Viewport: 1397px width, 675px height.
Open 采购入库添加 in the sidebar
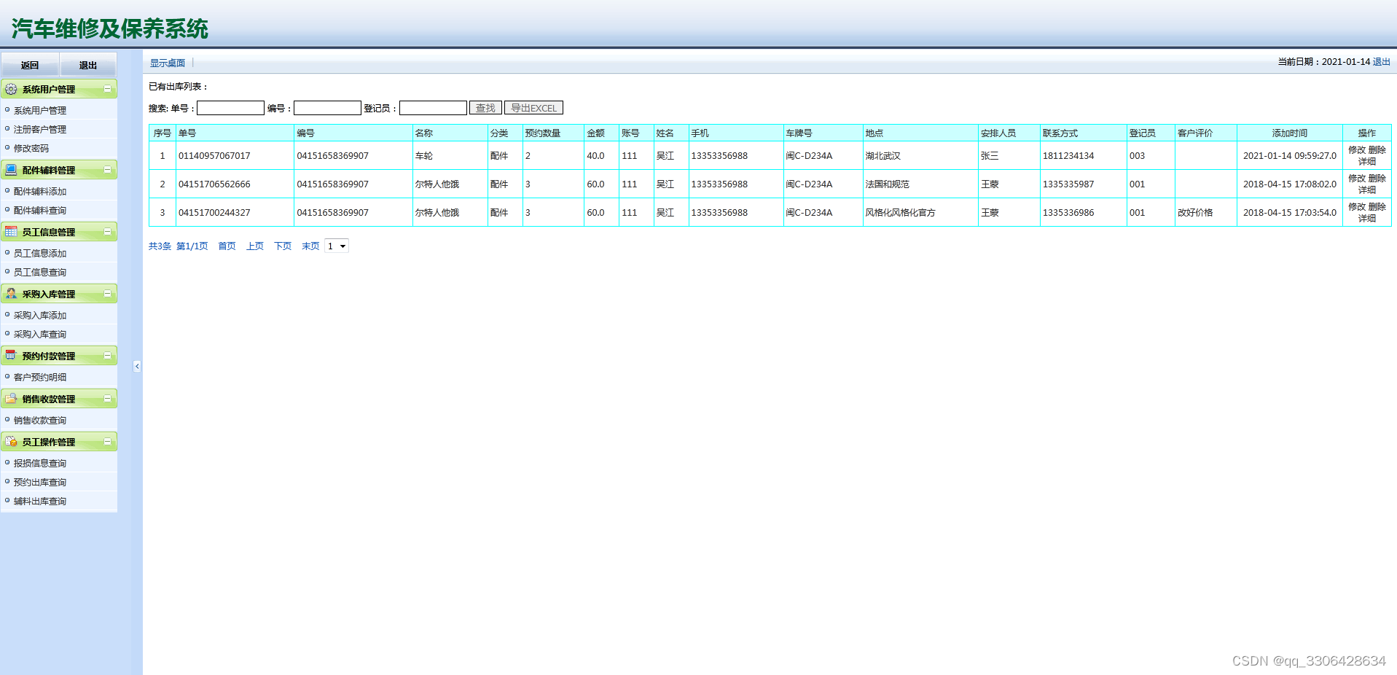[40, 316]
